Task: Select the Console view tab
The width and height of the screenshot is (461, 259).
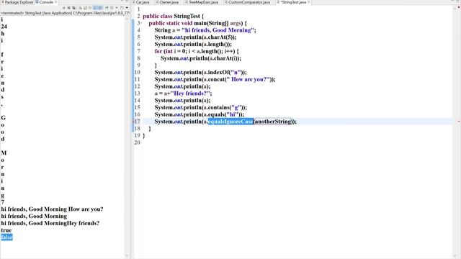Action: coord(46,2)
